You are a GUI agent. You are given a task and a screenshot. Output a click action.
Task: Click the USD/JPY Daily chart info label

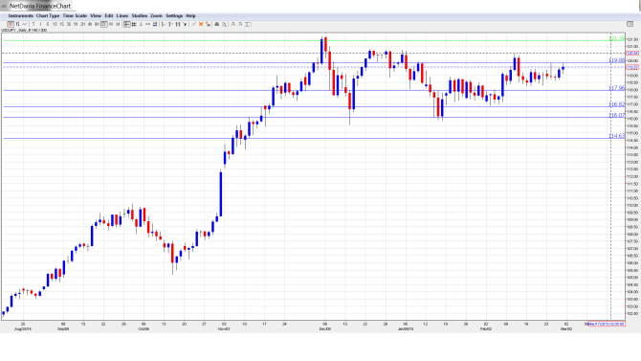[x=24, y=31]
